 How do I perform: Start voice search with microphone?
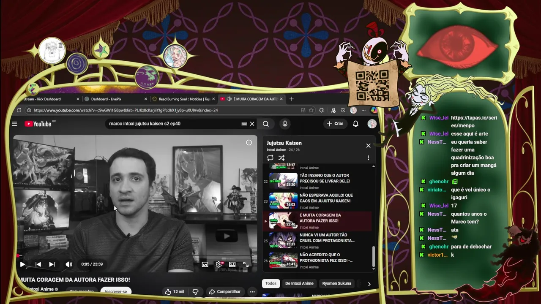[285, 124]
